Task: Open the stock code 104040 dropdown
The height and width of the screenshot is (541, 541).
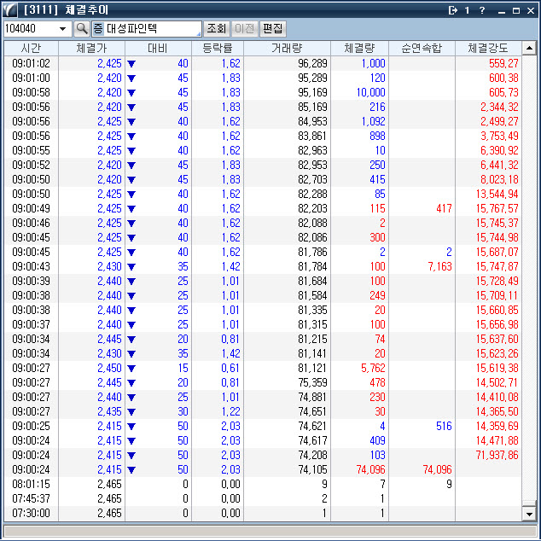Action: (63, 28)
